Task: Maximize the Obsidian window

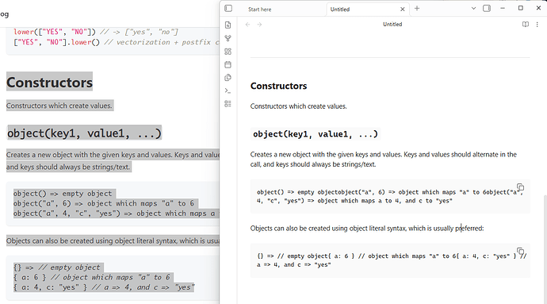Action: pyautogui.click(x=521, y=8)
